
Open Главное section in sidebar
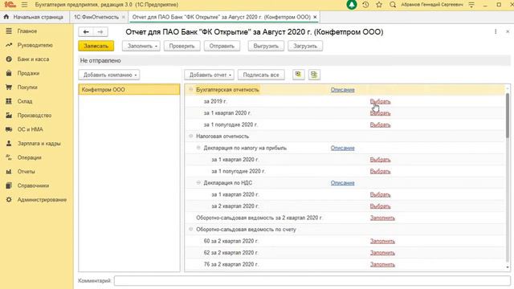(x=27, y=31)
